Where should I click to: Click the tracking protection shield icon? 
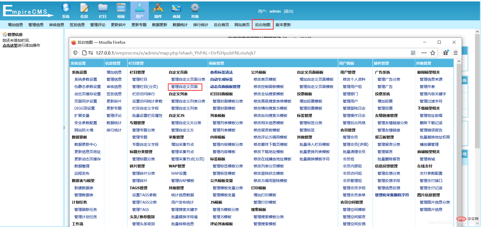coord(75,53)
